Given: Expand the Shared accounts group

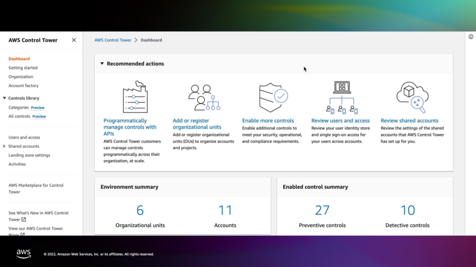Looking at the screenshot, I should (x=4, y=146).
